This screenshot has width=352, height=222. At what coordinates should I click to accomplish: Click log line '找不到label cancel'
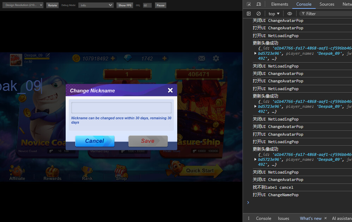(273, 187)
